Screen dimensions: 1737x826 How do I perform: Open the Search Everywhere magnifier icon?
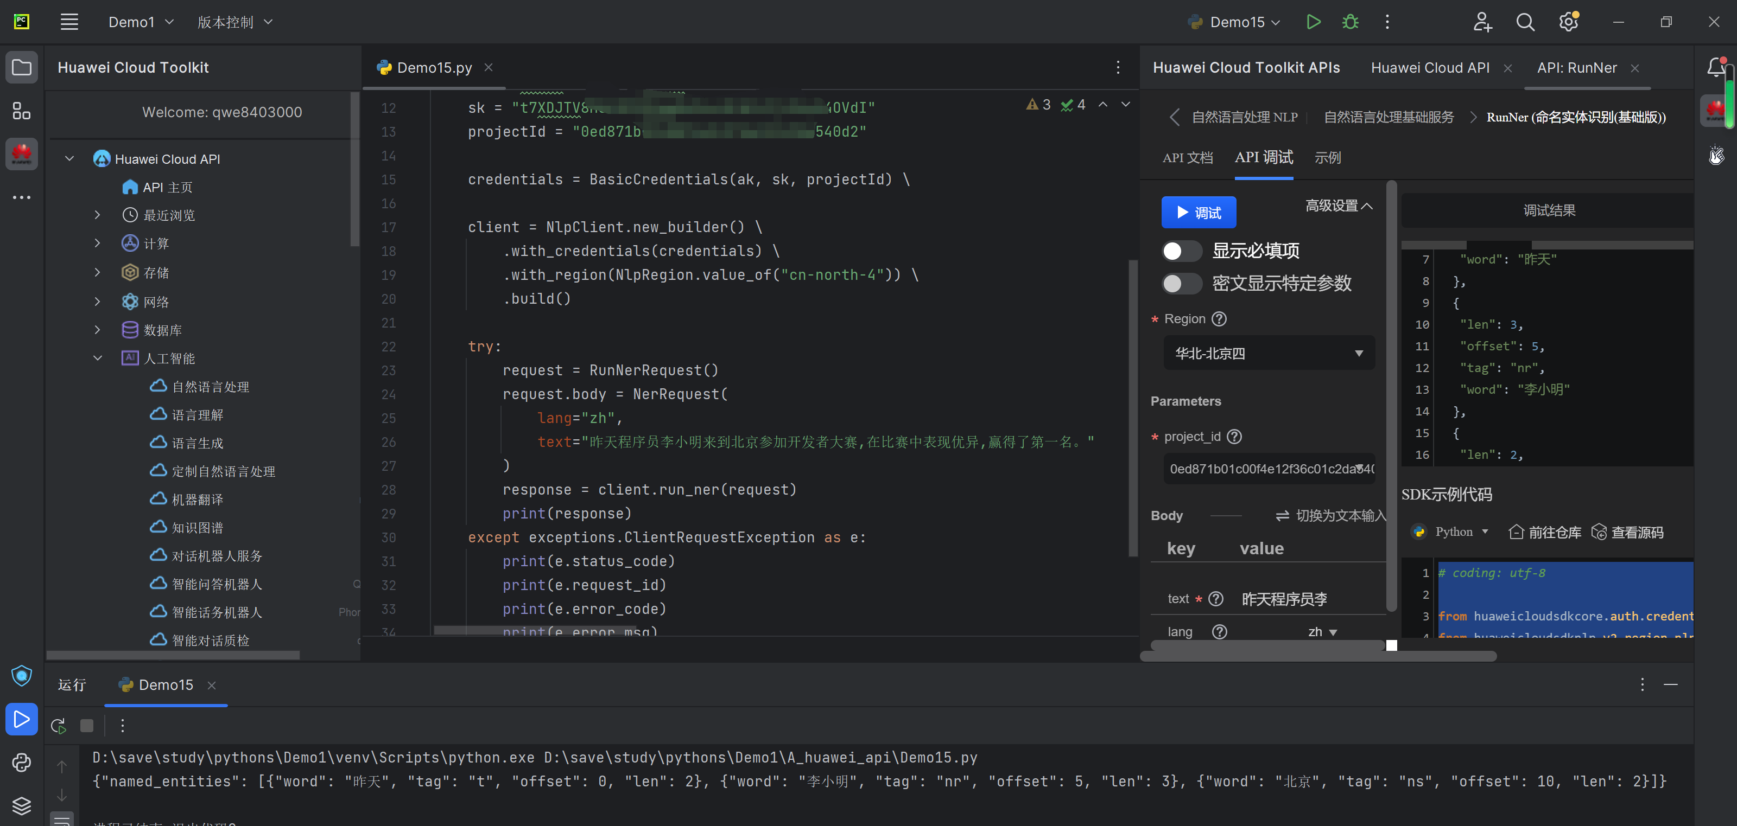1525,22
